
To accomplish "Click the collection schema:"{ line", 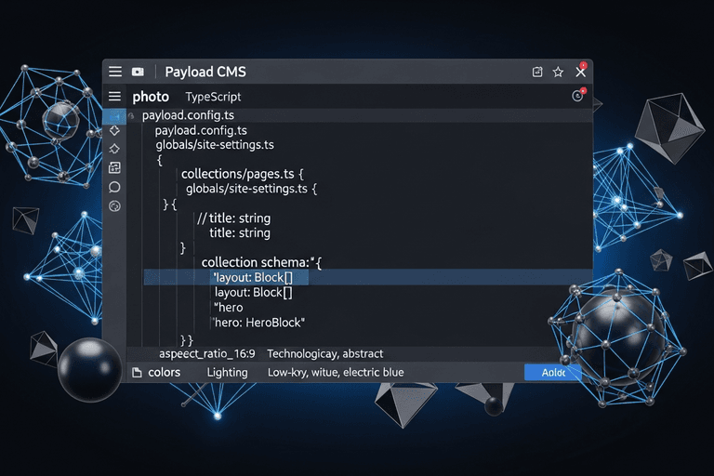I will tap(261, 262).
